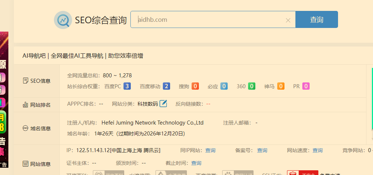Open the colorful advertisement banner on left
This screenshot has width=373, height=175.
coord(4,99)
